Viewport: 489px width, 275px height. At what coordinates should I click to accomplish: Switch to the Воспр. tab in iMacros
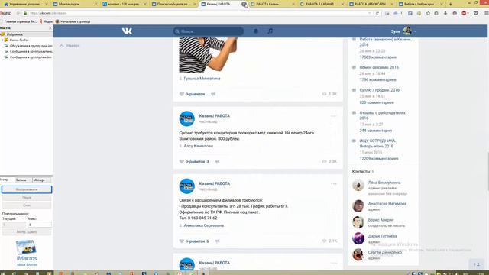point(6,180)
